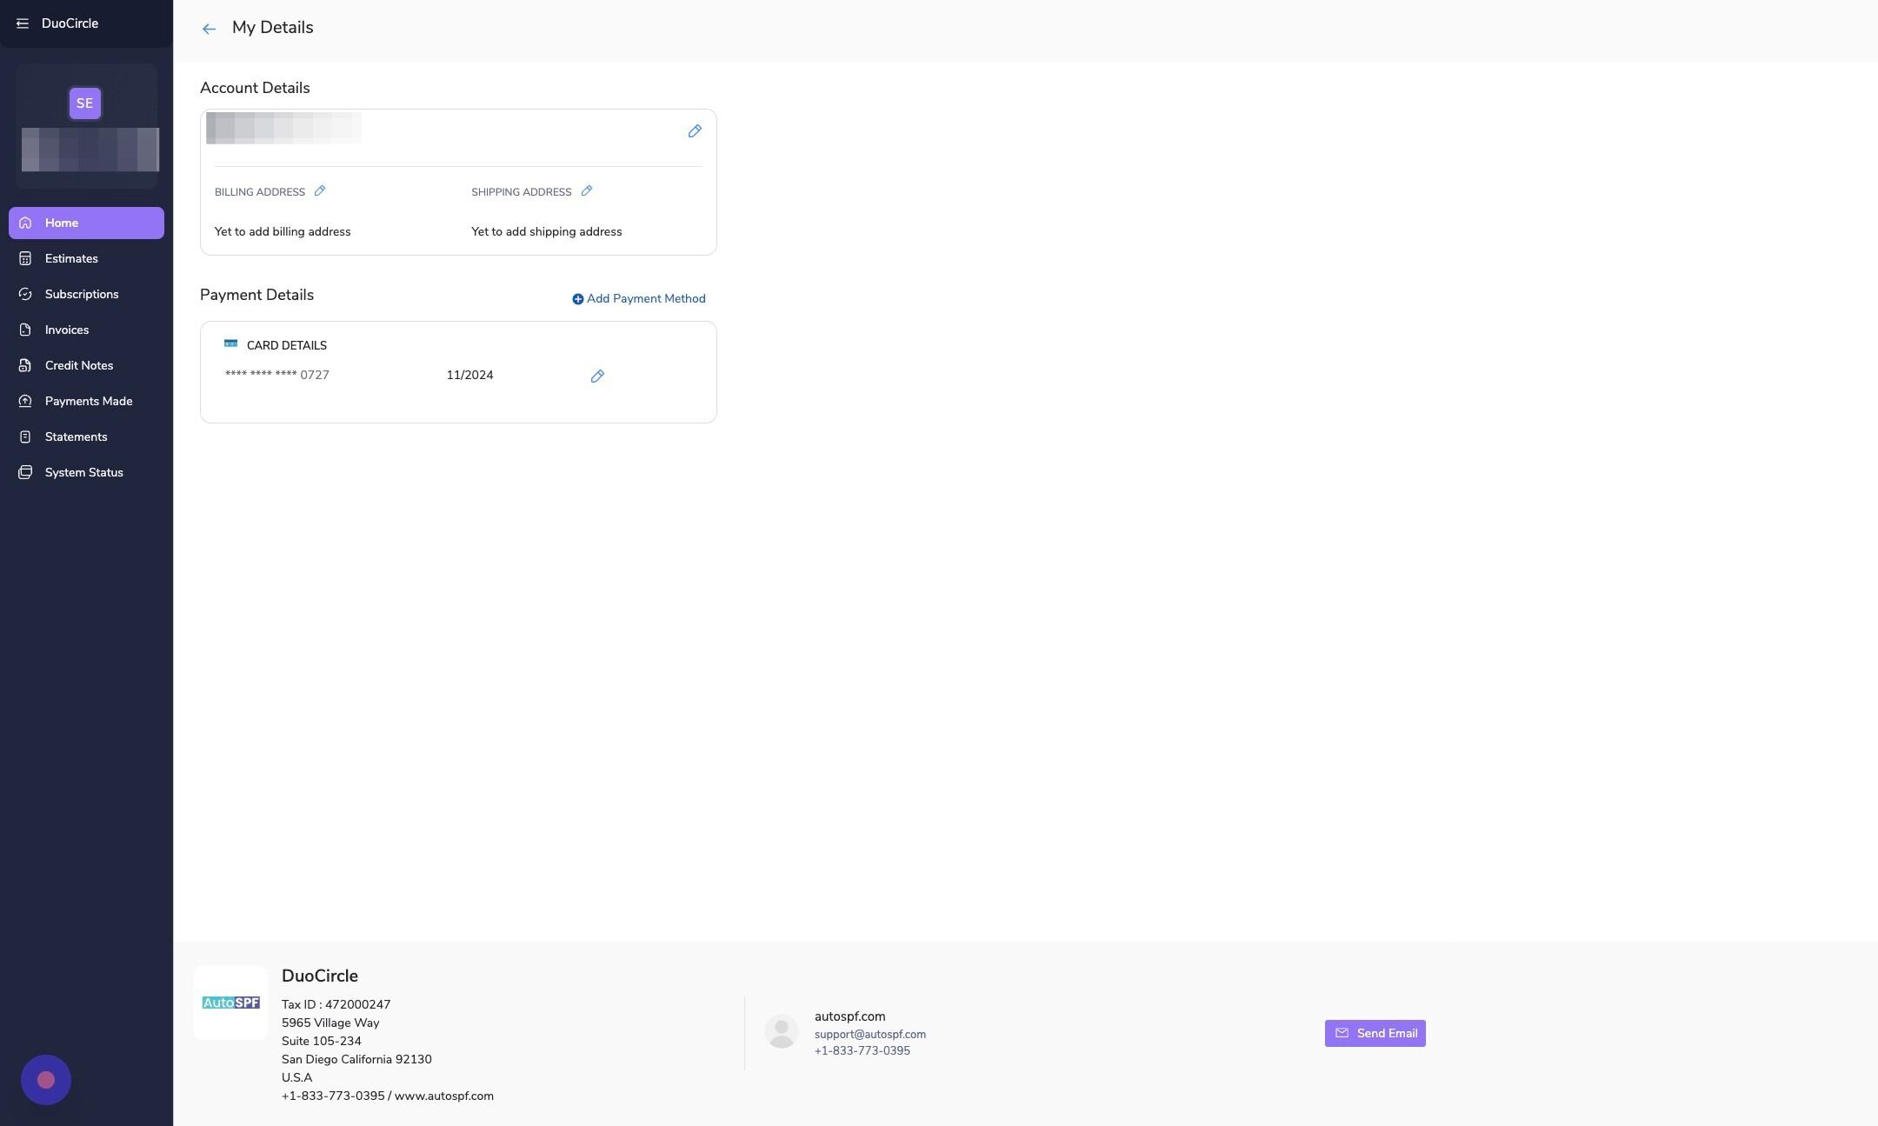Select Credit Notes in the sidebar

[x=78, y=365]
